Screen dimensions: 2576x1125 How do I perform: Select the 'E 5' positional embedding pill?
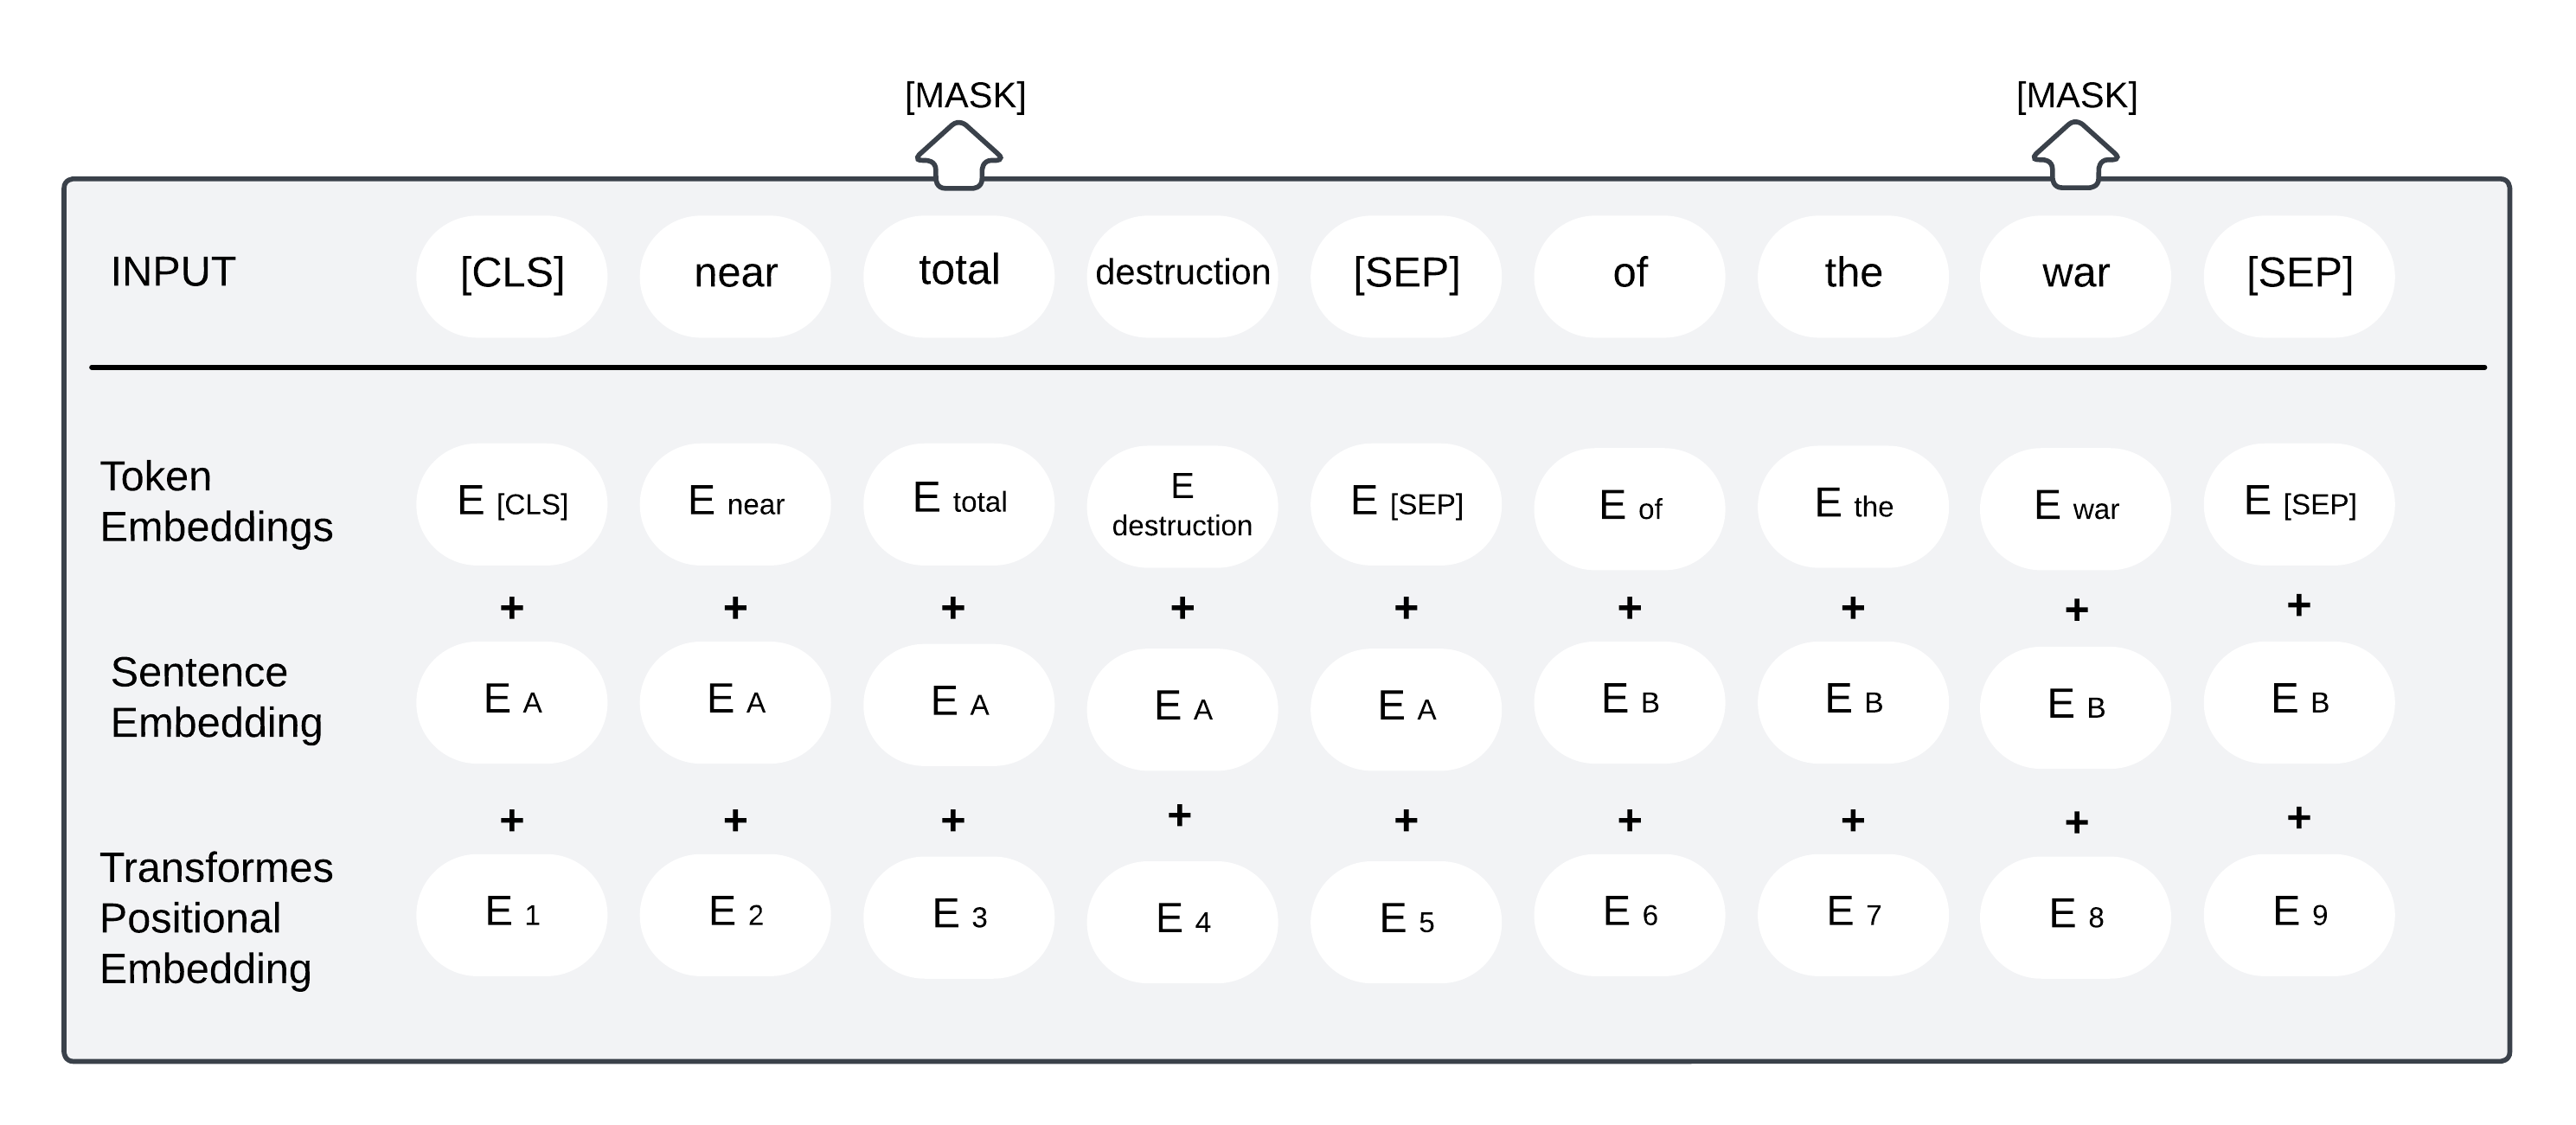[x=1406, y=921]
